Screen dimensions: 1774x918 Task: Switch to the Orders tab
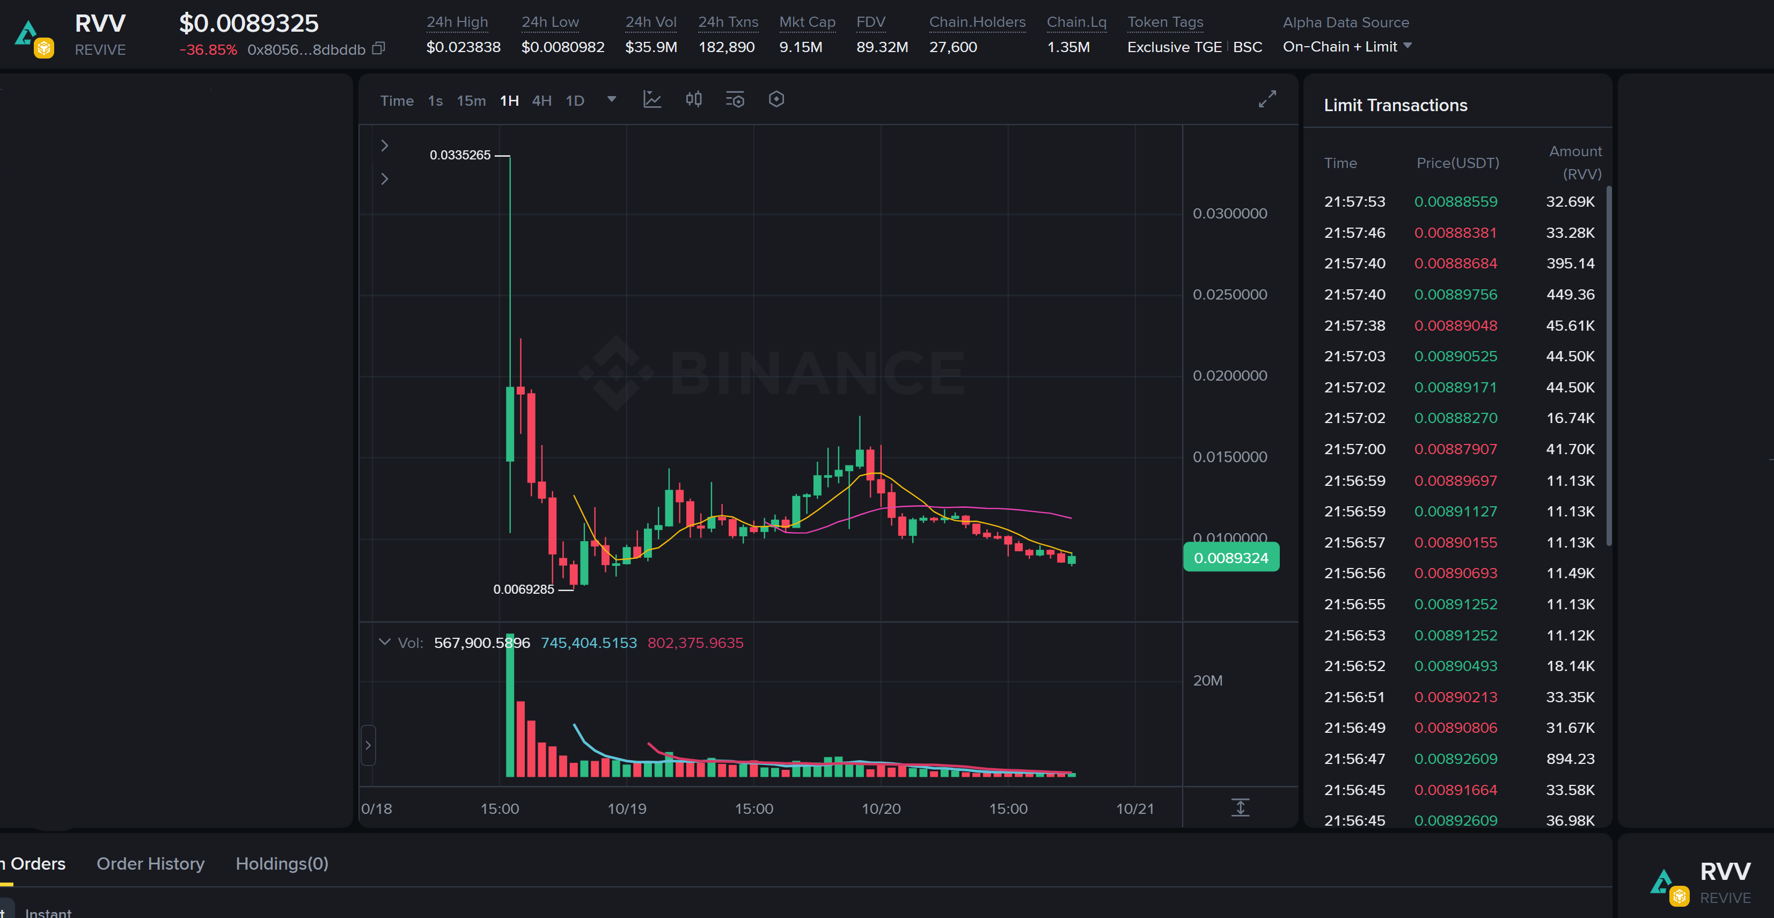pyautogui.click(x=33, y=864)
